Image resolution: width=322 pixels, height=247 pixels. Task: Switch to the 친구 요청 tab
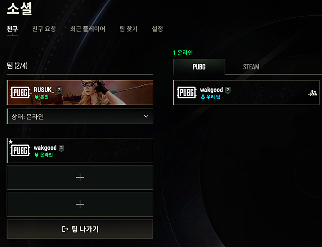tap(44, 29)
